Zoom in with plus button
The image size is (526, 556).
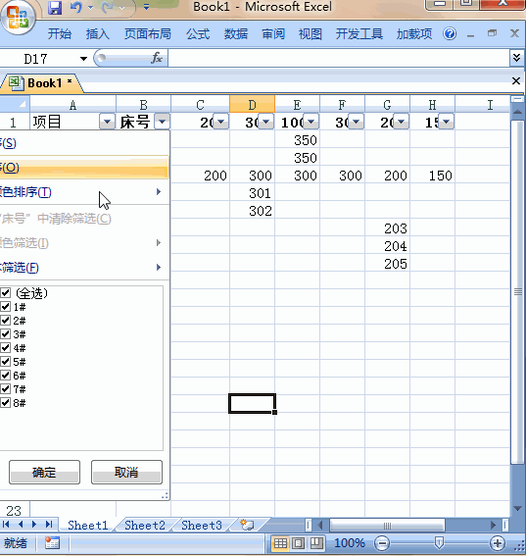(498, 543)
